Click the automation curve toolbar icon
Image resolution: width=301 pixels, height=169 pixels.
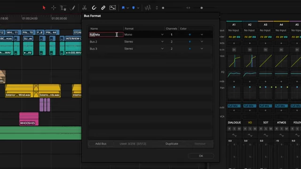[x=112, y=8]
